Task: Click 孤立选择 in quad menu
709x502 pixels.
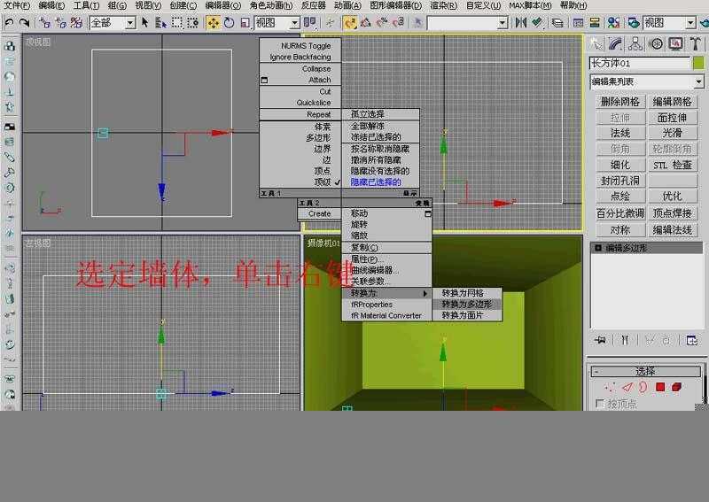Action: pyautogui.click(x=368, y=114)
